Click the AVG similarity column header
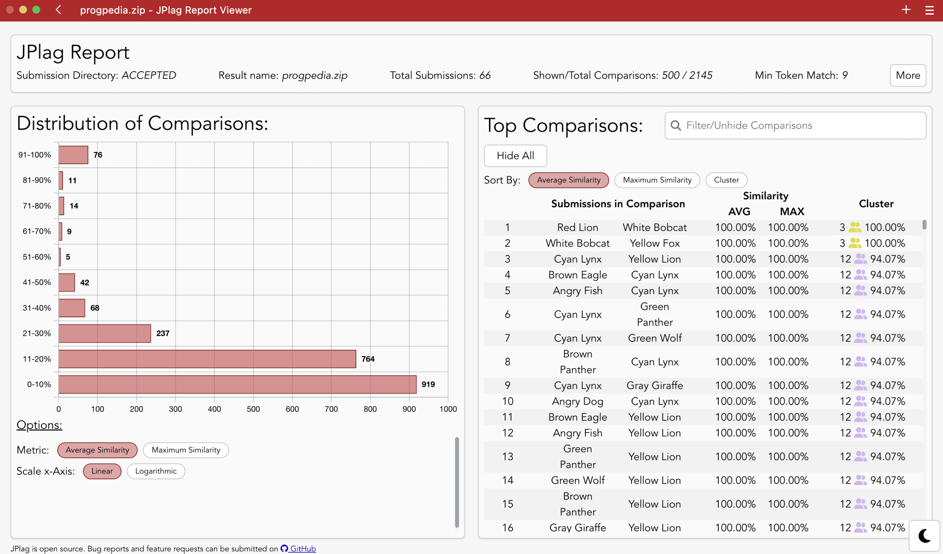Image resolution: width=943 pixels, height=554 pixels. pyautogui.click(x=739, y=211)
